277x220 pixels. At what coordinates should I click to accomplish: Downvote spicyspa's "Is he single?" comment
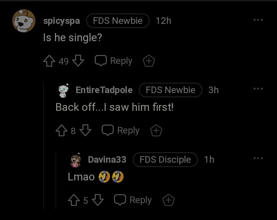pos(78,61)
